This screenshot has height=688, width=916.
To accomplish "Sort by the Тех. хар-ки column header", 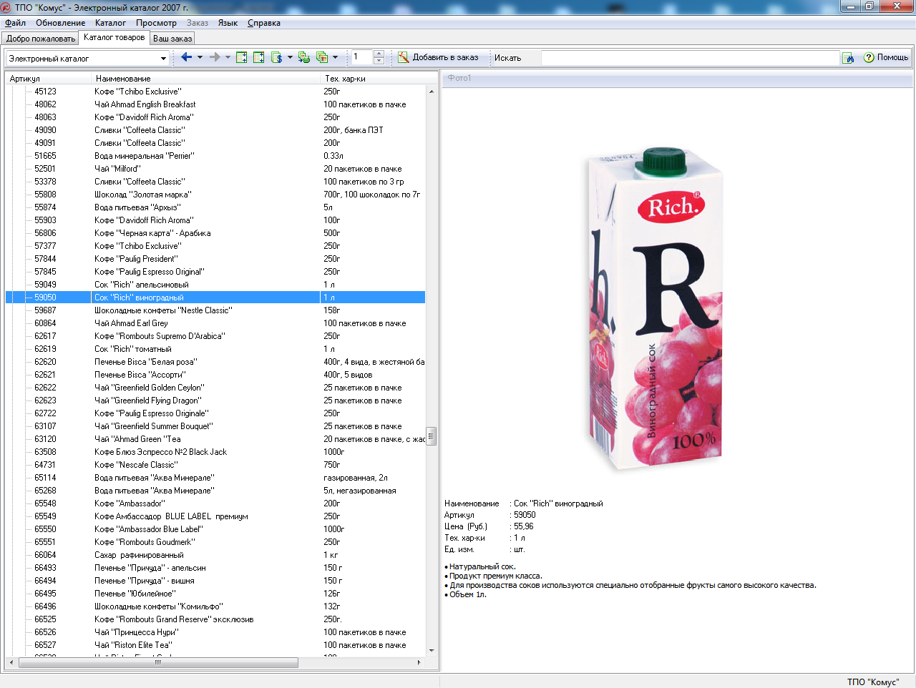I will 373,79.
